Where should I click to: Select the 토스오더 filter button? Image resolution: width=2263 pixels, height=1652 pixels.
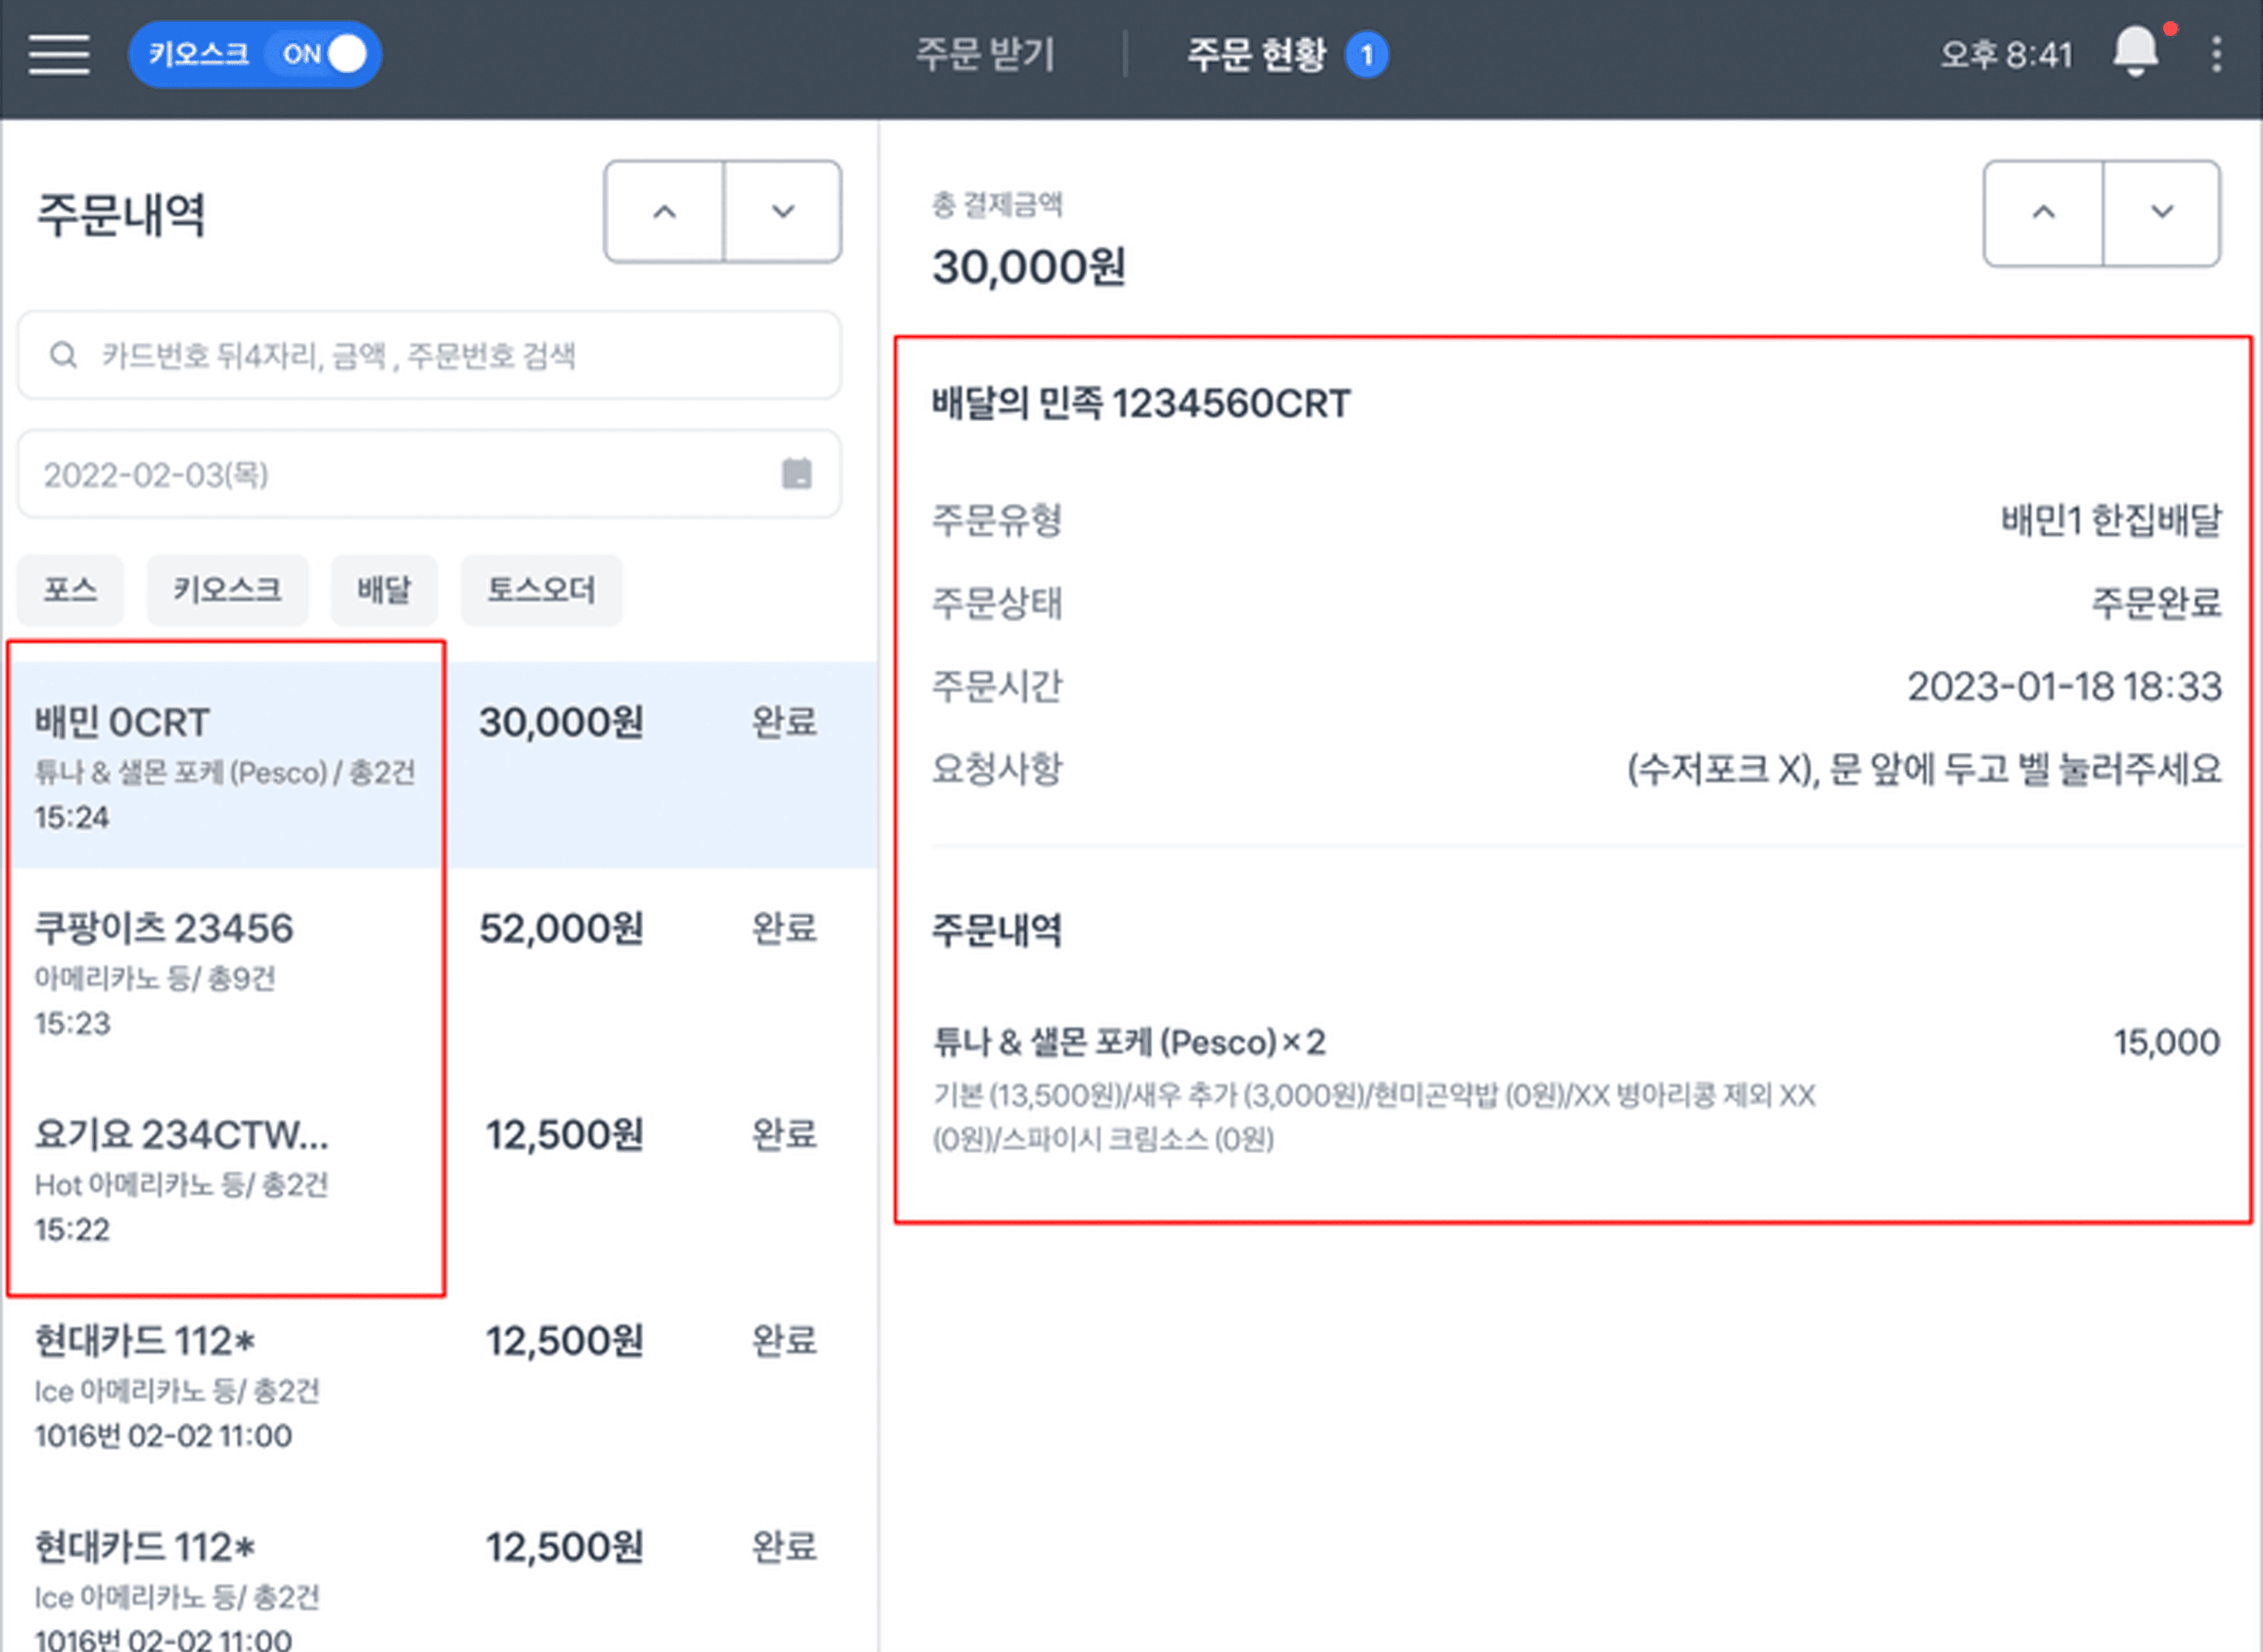coord(541,589)
